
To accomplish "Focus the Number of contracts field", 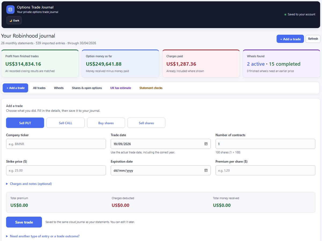I will coord(265,144).
